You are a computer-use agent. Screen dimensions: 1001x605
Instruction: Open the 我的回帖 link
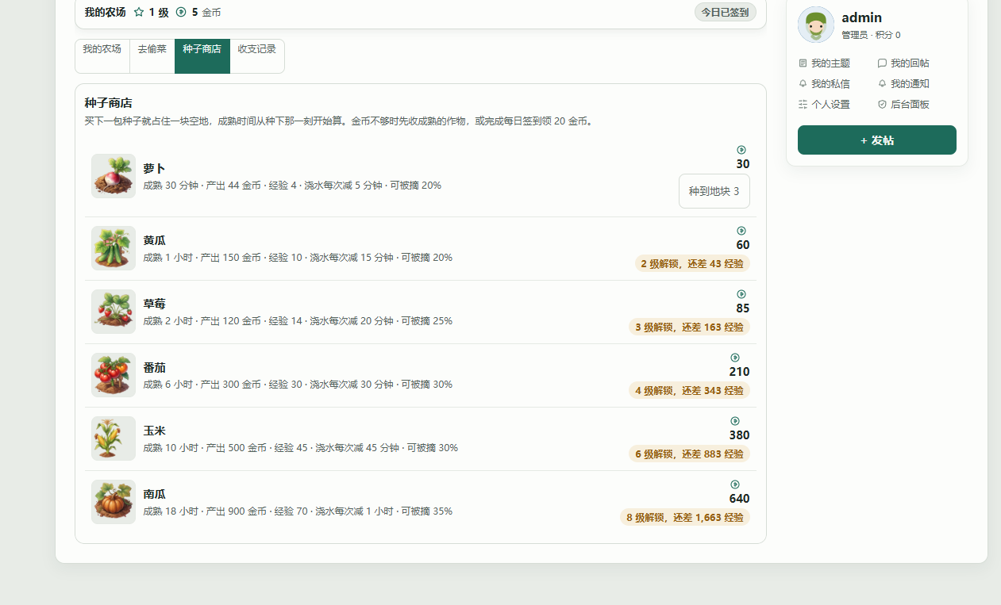pyautogui.click(x=903, y=63)
